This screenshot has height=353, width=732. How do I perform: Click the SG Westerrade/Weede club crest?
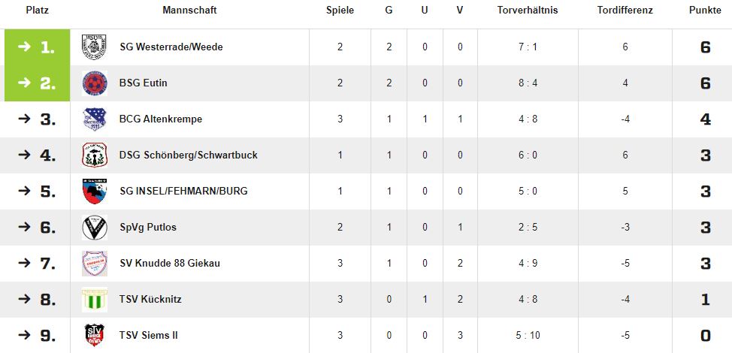click(x=94, y=47)
